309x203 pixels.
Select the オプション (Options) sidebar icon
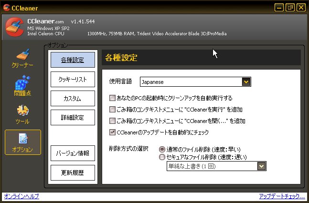[x=23, y=142]
